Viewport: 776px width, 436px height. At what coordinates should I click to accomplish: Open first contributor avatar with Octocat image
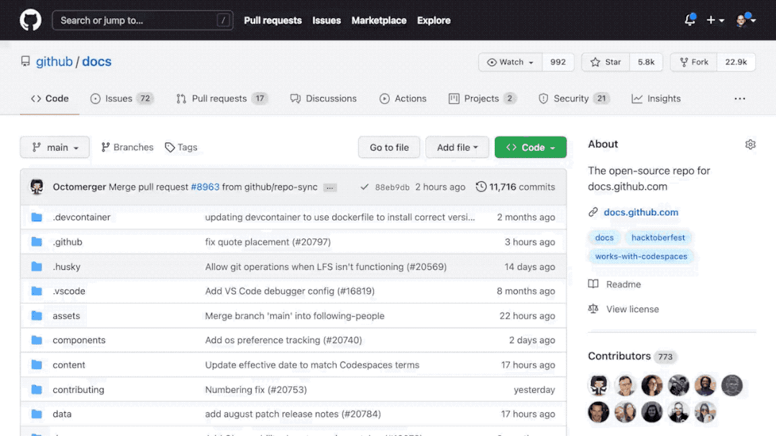tap(598, 385)
